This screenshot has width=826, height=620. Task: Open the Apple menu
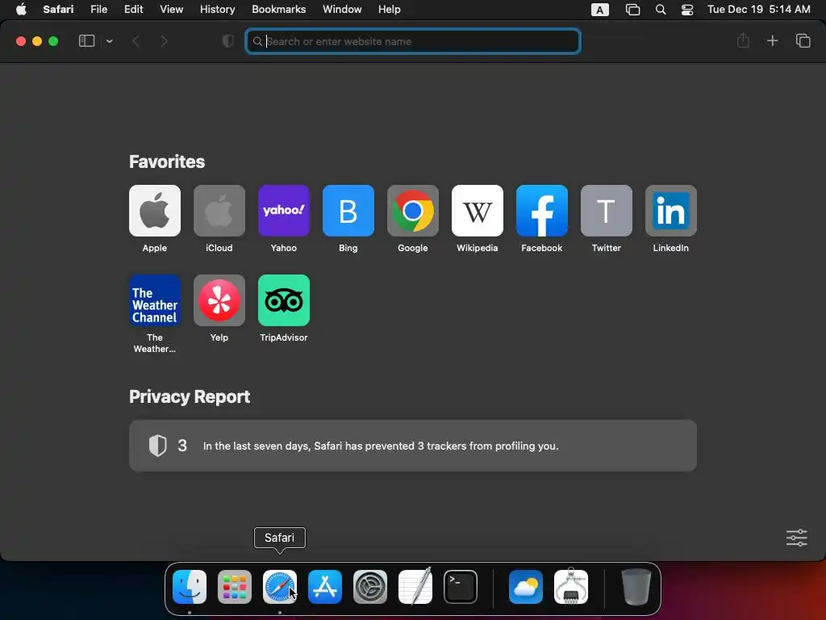click(21, 10)
